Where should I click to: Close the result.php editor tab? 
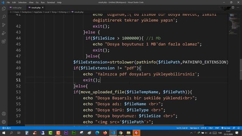coord(43,8)
